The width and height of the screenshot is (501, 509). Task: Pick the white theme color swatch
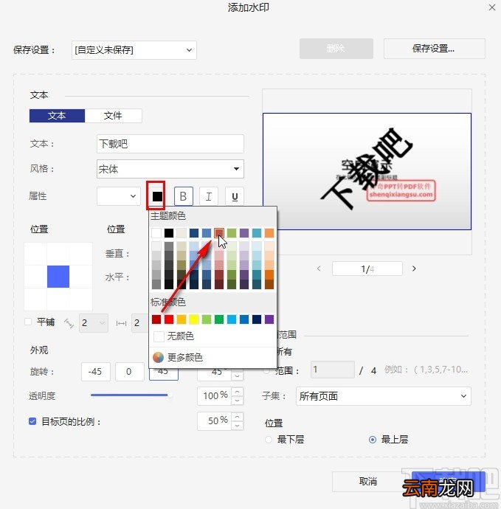[x=156, y=233]
